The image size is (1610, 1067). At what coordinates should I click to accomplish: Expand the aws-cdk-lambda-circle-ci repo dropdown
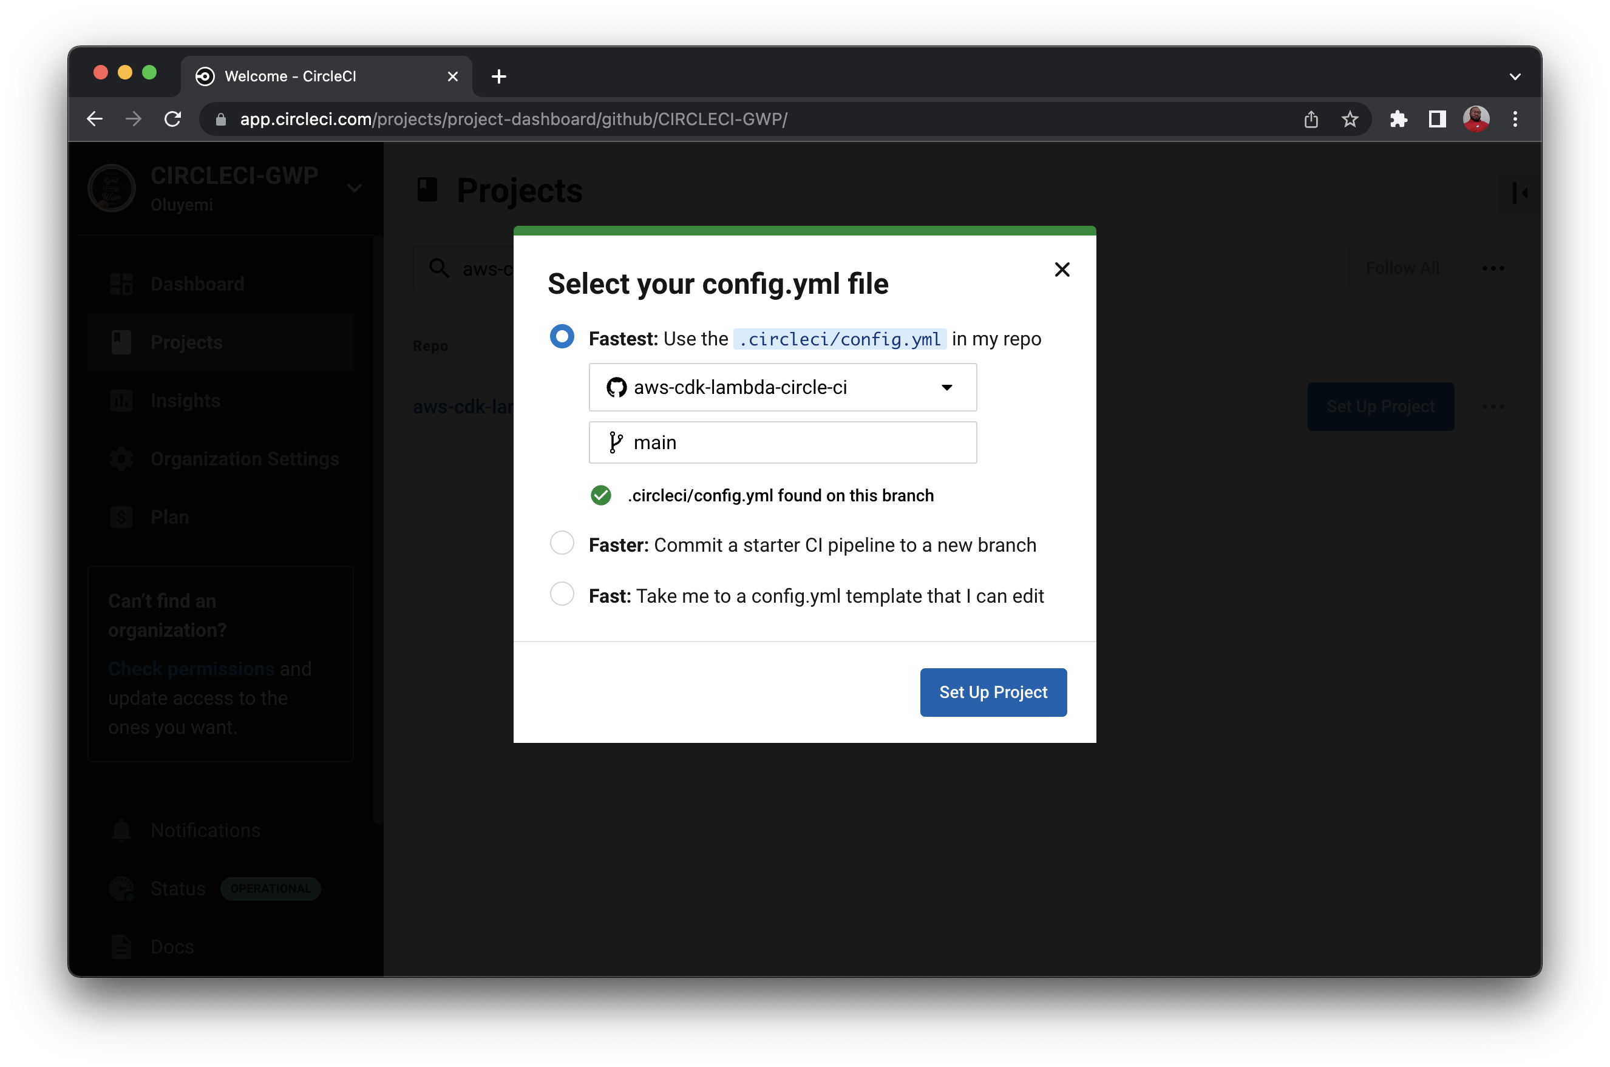[x=947, y=387]
